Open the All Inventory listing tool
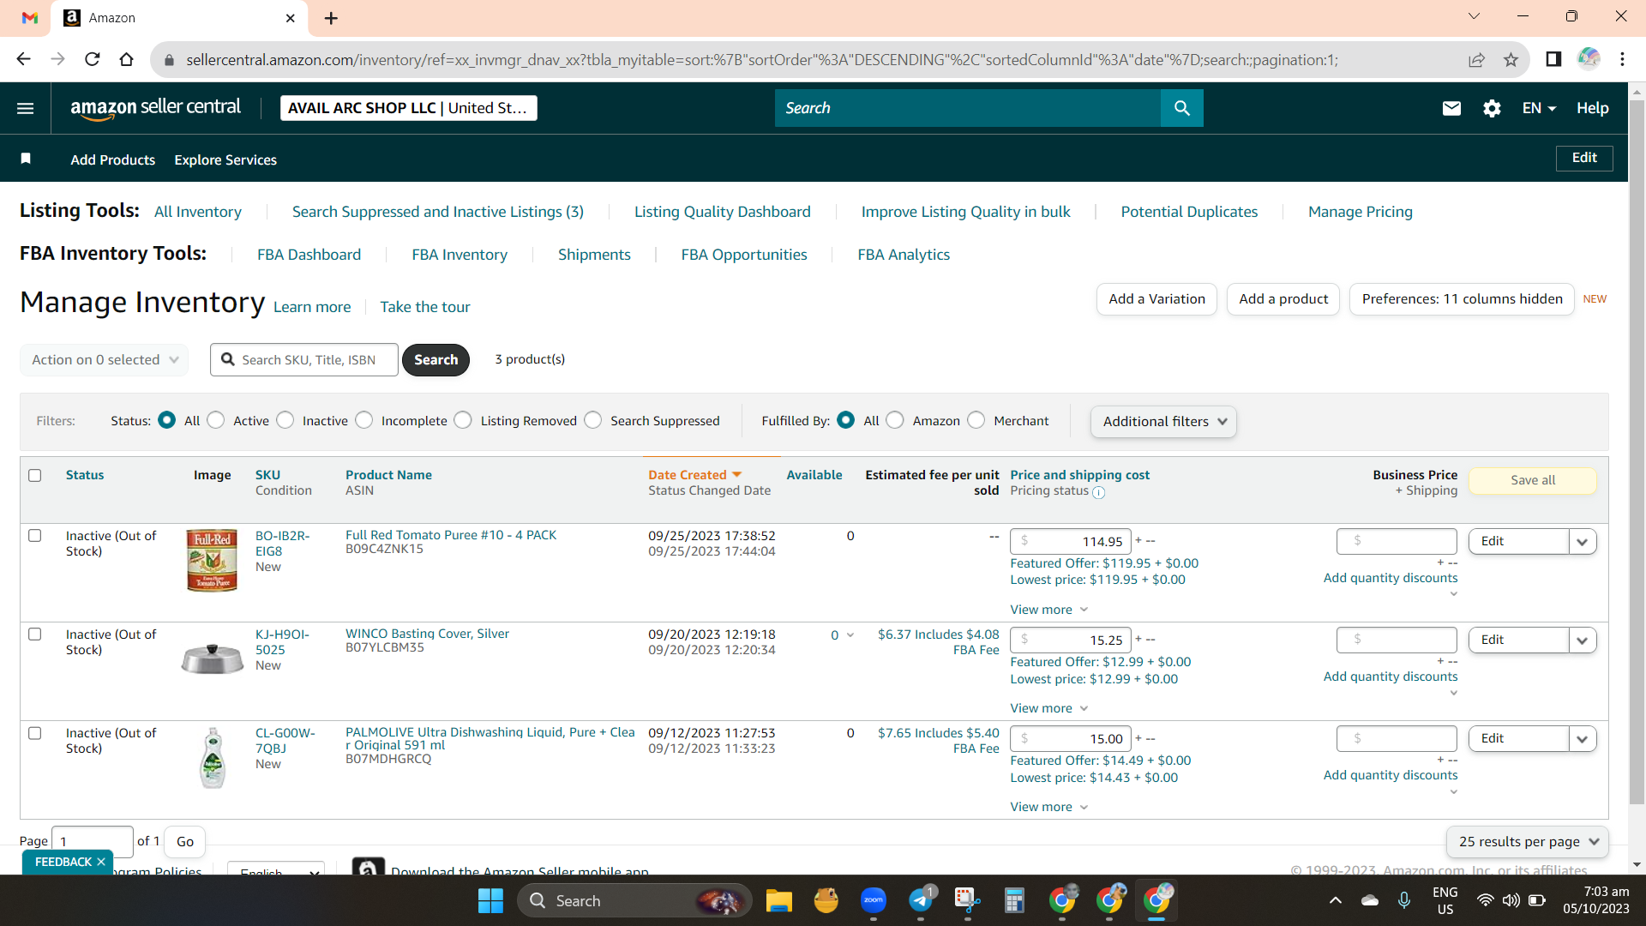The image size is (1646, 926). point(198,212)
